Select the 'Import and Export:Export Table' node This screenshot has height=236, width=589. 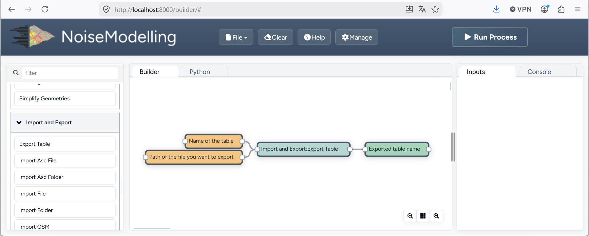coord(303,149)
